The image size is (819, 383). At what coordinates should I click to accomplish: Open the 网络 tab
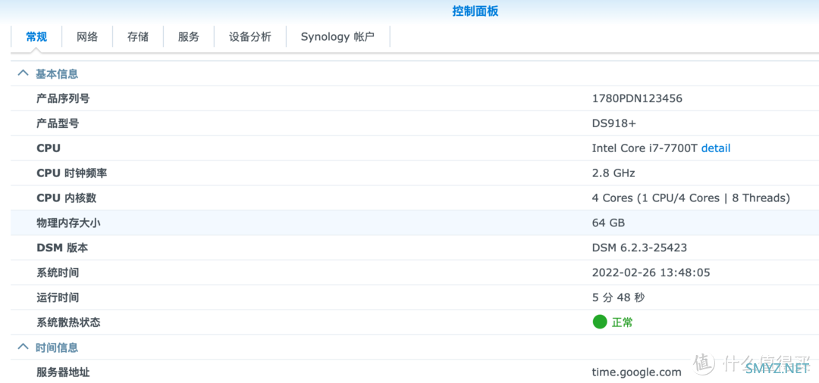coord(87,37)
